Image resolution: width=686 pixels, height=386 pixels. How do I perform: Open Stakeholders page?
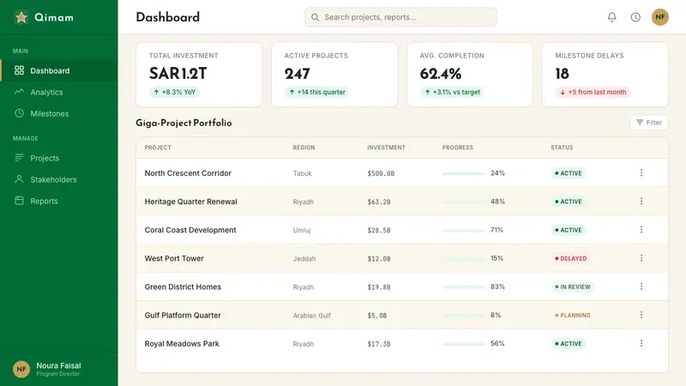click(x=59, y=179)
